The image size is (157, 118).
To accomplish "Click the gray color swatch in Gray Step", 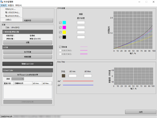I will [63, 76].
